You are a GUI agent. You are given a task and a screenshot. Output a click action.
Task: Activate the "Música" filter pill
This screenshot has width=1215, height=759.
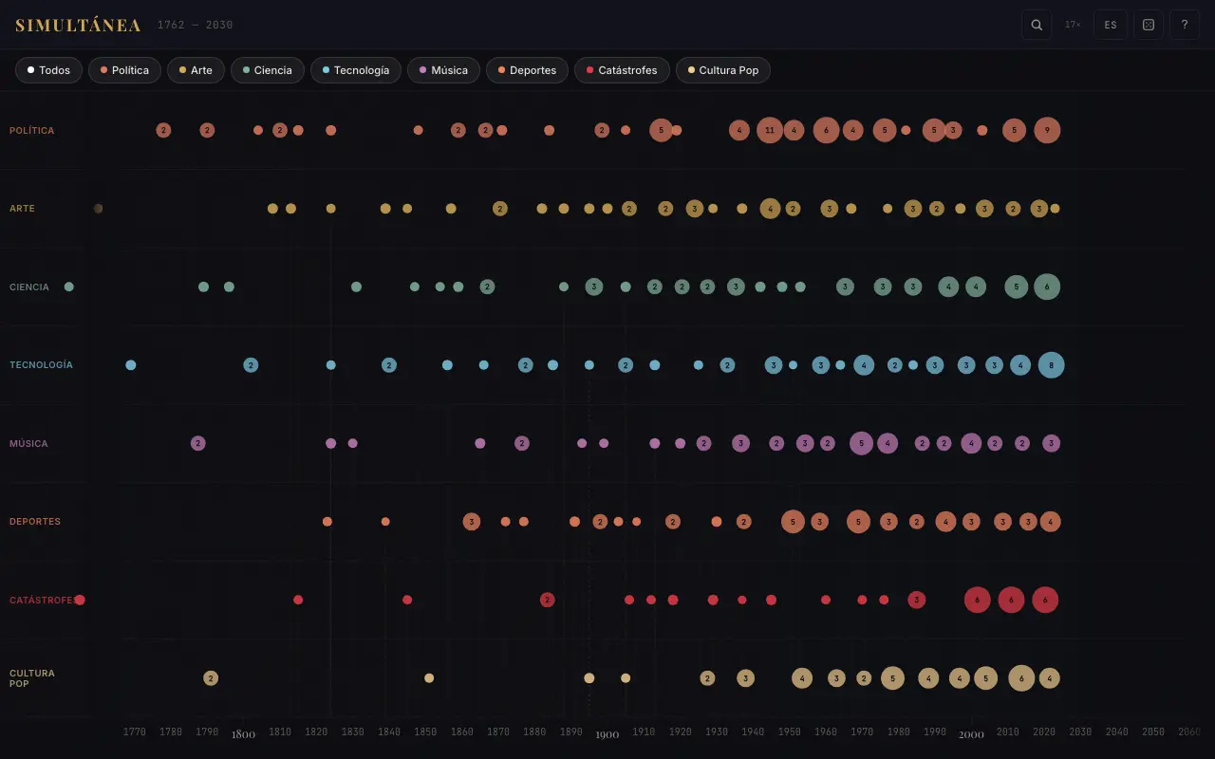pos(443,69)
